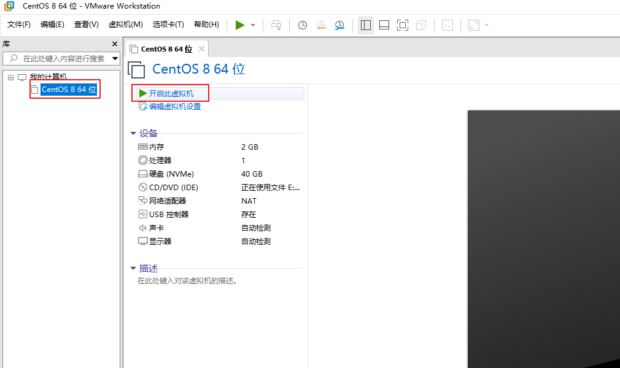Toggle the library panel visibility icon
This screenshot has width=620, height=368.
click(x=365, y=25)
